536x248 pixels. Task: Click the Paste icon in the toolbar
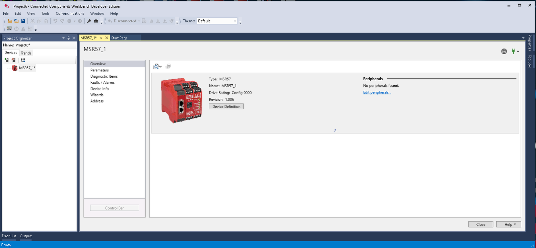pyautogui.click(x=46, y=21)
